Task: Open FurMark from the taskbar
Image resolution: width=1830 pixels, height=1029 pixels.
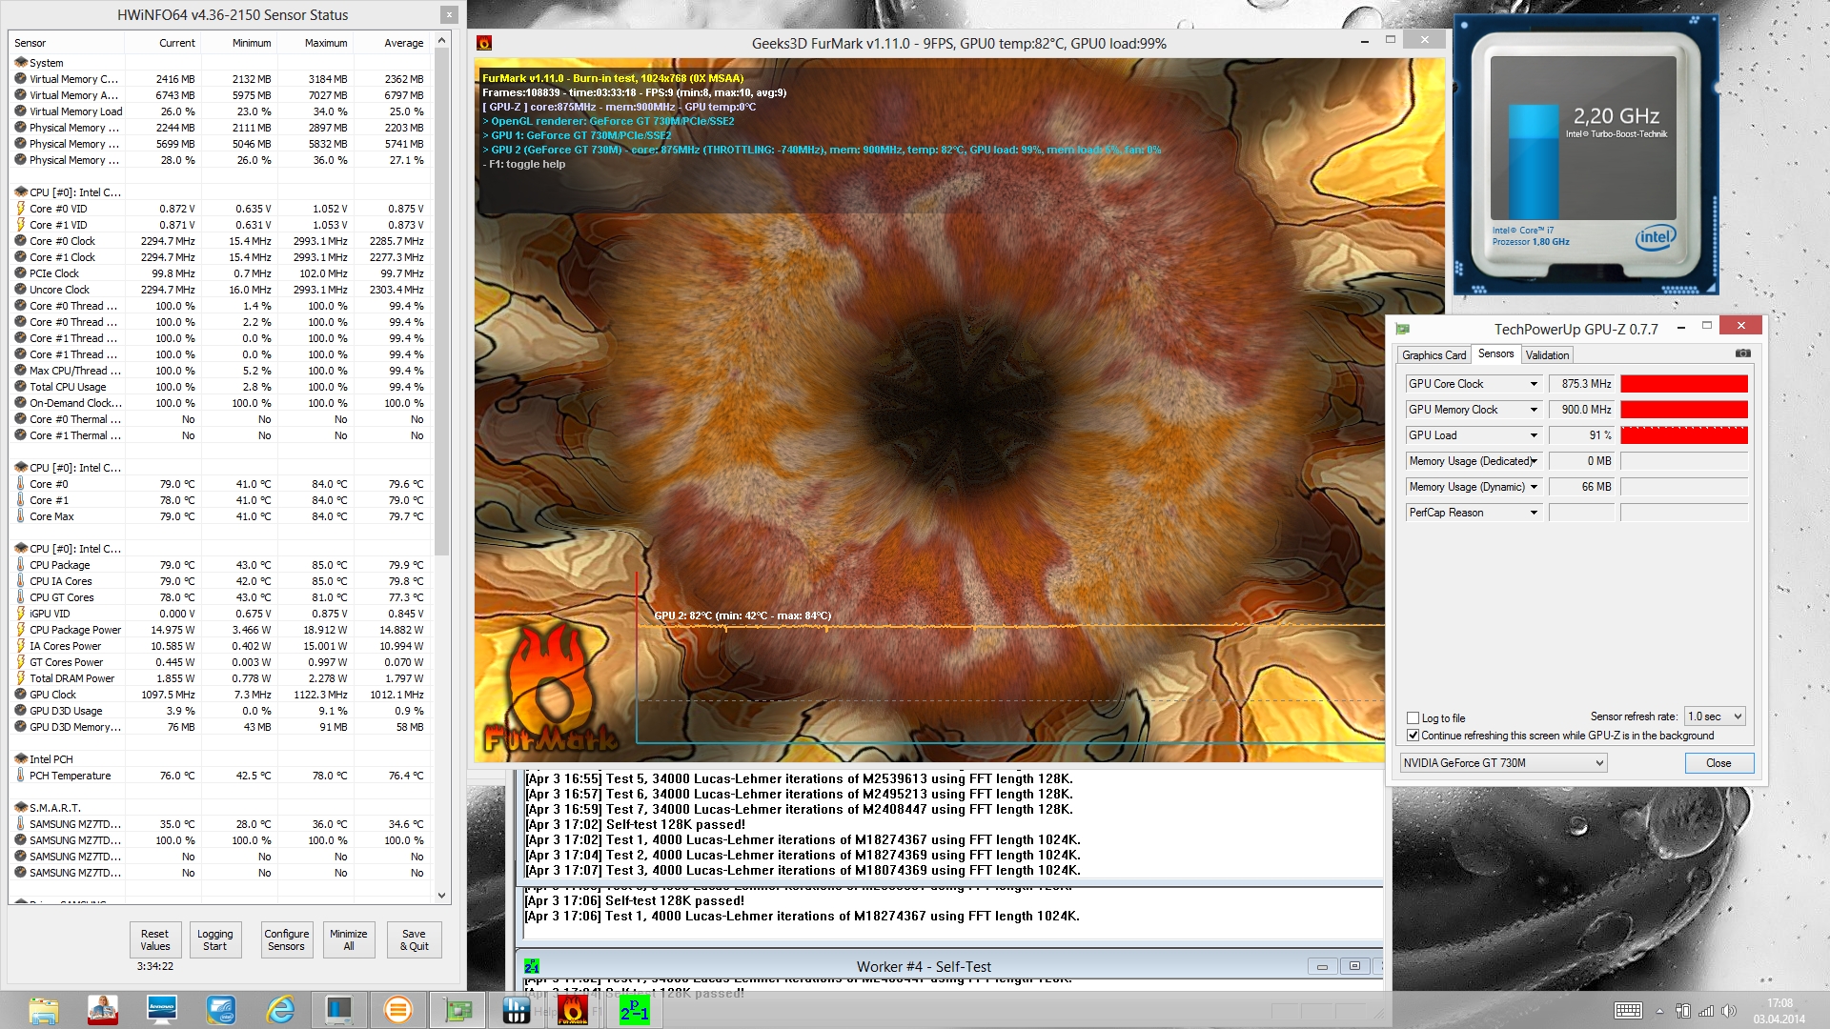Action: pos(573,1009)
